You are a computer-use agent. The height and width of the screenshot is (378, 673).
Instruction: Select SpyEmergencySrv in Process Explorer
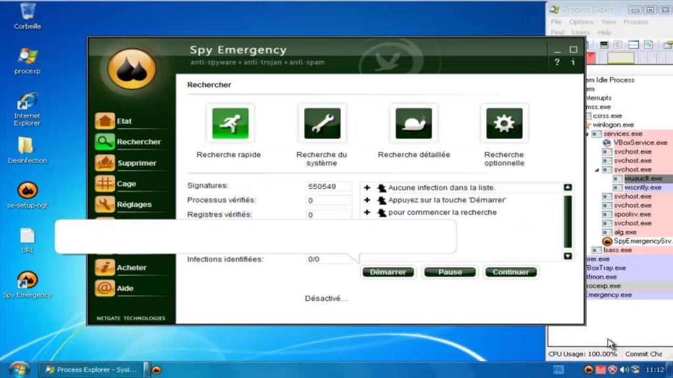point(643,241)
